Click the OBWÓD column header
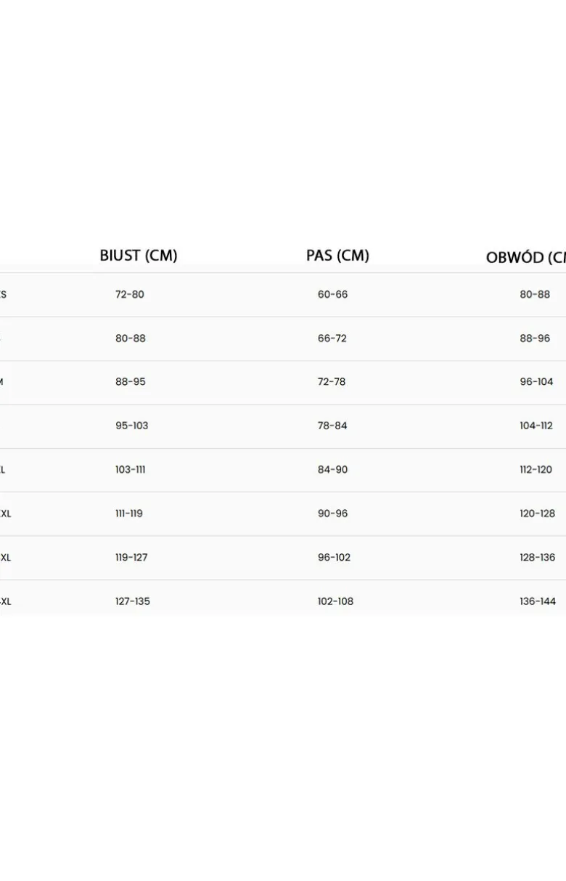The height and width of the screenshot is (881, 566). (x=526, y=257)
